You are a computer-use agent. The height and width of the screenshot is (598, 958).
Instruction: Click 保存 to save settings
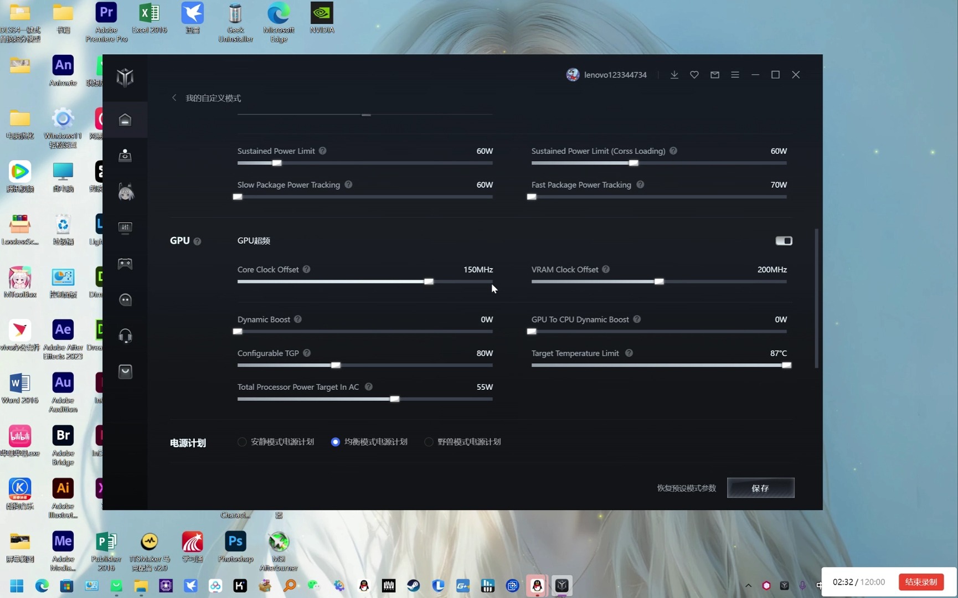click(x=760, y=488)
